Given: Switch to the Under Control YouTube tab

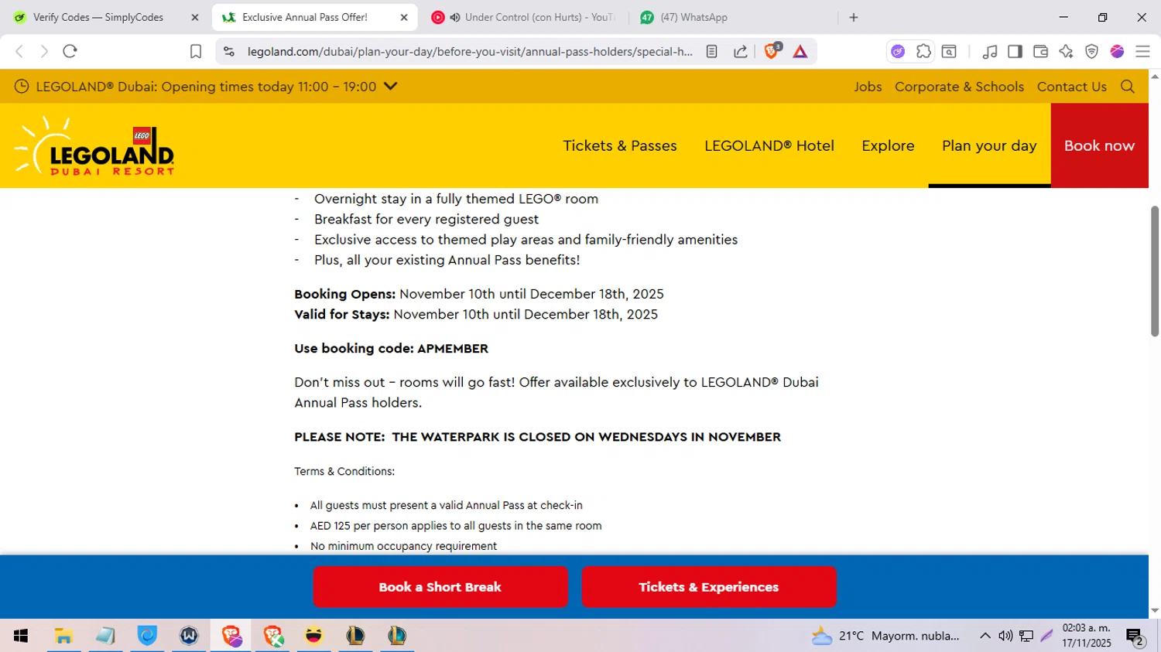Looking at the screenshot, I should pos(526,17).
